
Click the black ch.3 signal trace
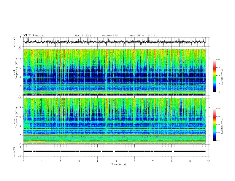(x=114, y=151)
